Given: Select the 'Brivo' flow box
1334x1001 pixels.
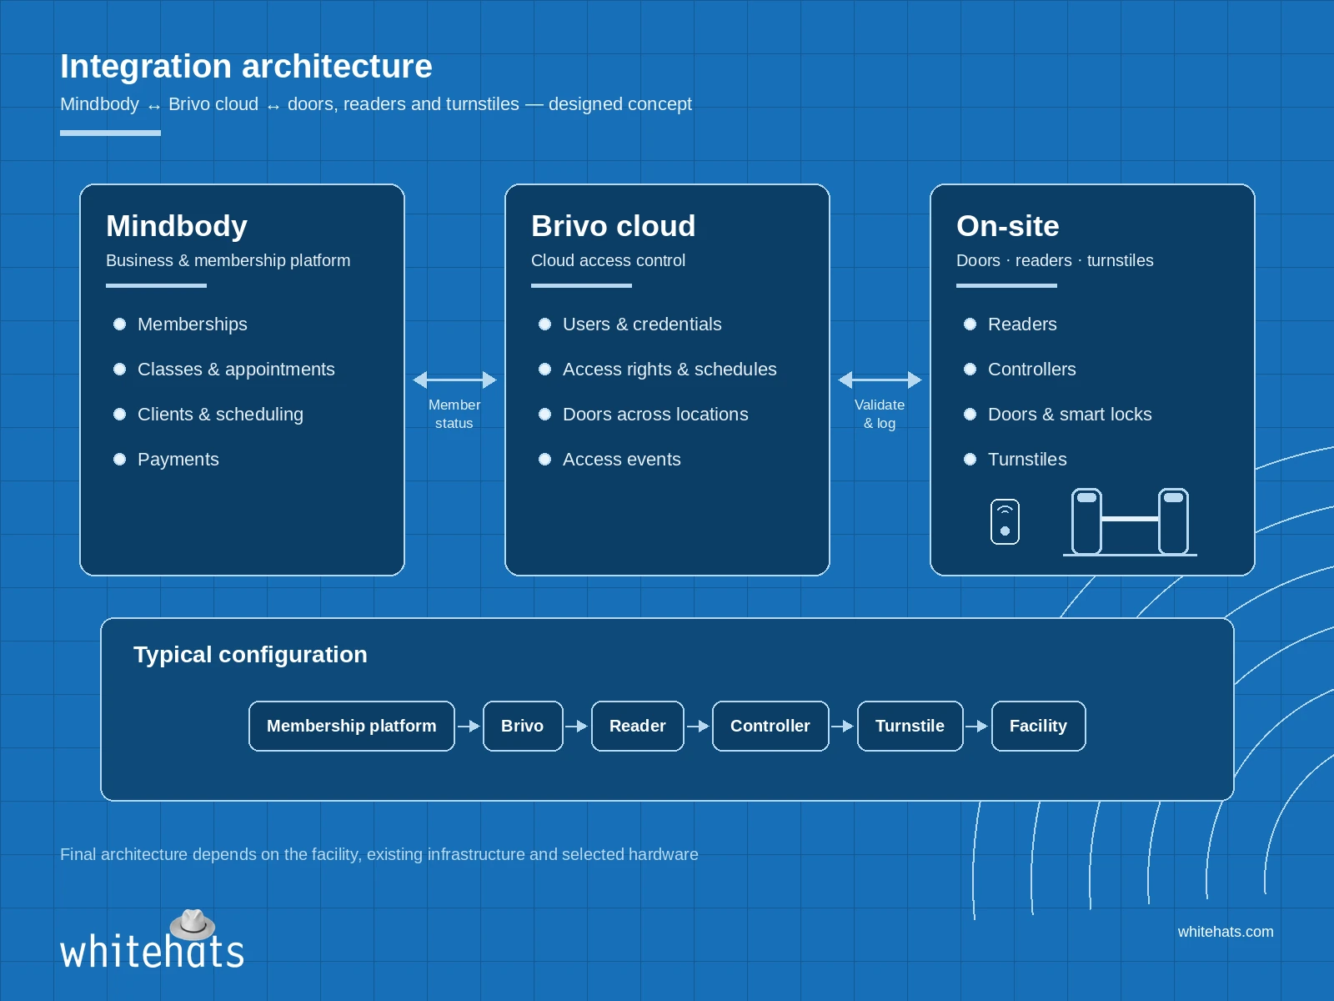Looking at the screenshot, I should point(523,727).
